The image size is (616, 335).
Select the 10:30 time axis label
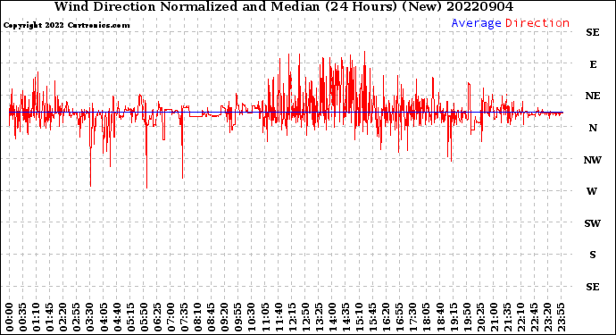[252, 317]
